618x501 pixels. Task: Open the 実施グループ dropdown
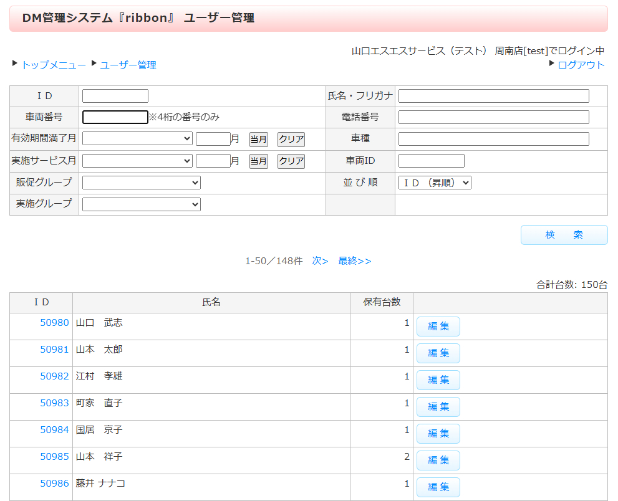(142, 204)
